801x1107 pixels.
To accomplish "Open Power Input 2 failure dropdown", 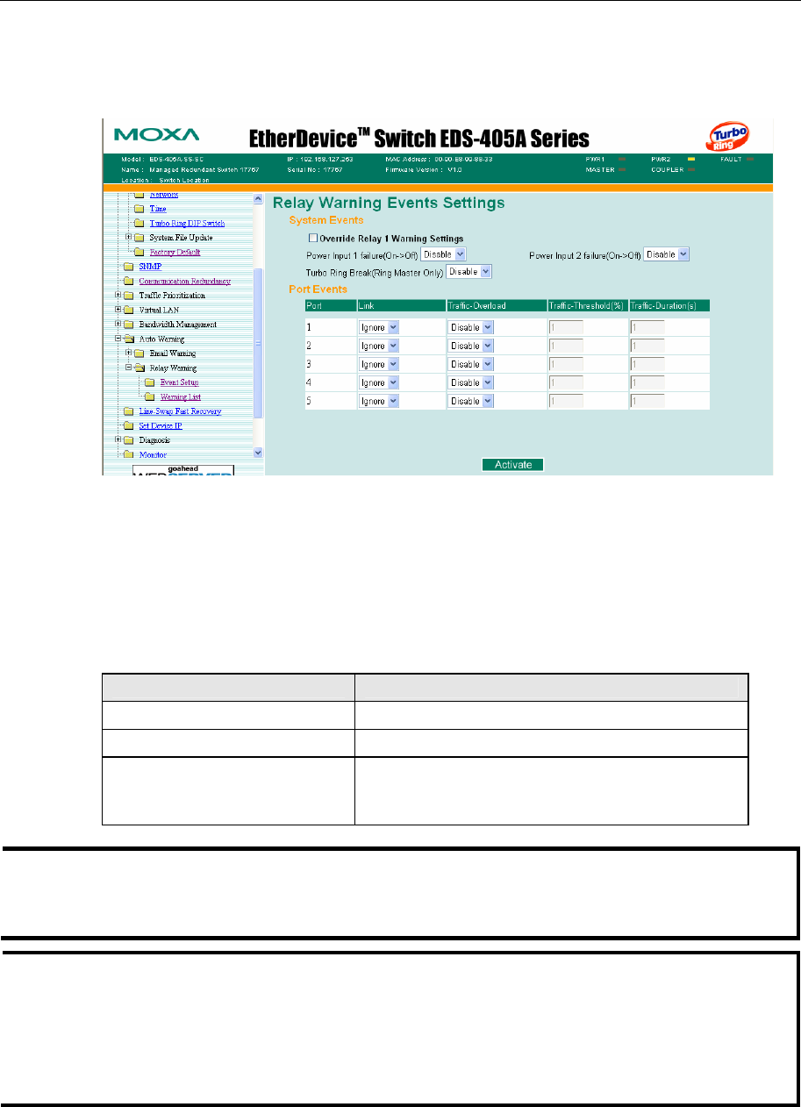I will click(668, 254).
